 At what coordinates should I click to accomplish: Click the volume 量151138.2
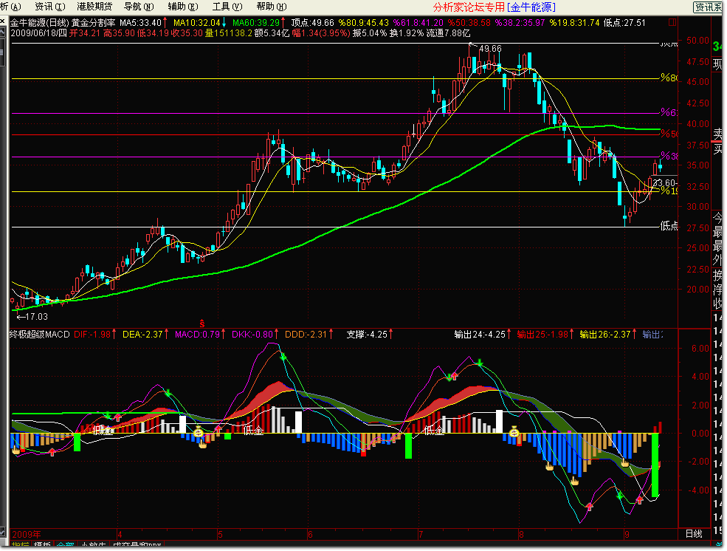(229, 33)
